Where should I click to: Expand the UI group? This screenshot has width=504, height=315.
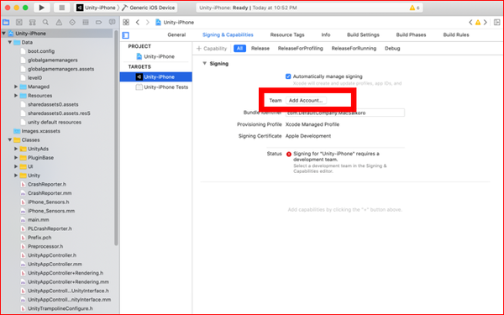coord(16,166)
